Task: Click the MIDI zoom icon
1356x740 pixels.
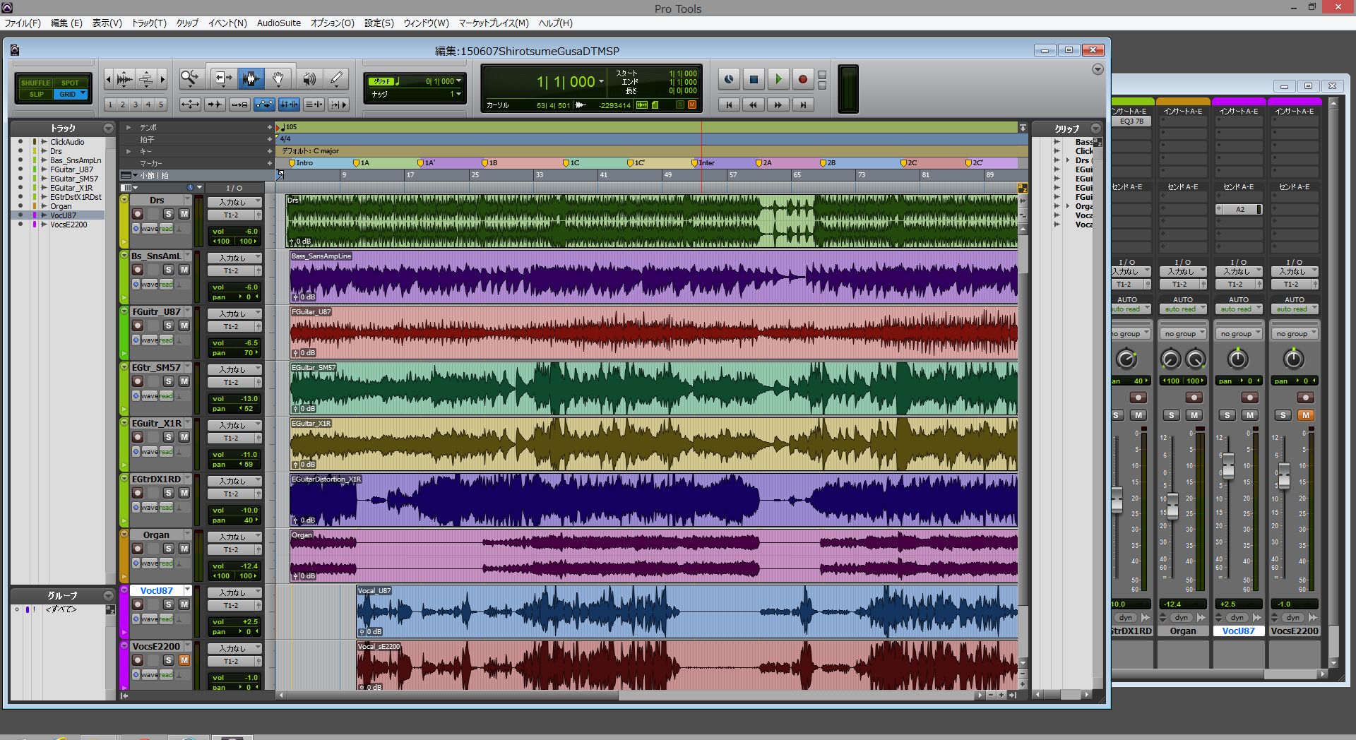Action: (x=145, y=78)
